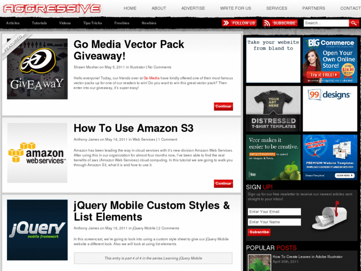This screenshot has height=271, width=361.
Task: Select the Tips/Tricks category
Action: (x=92, y=23)
